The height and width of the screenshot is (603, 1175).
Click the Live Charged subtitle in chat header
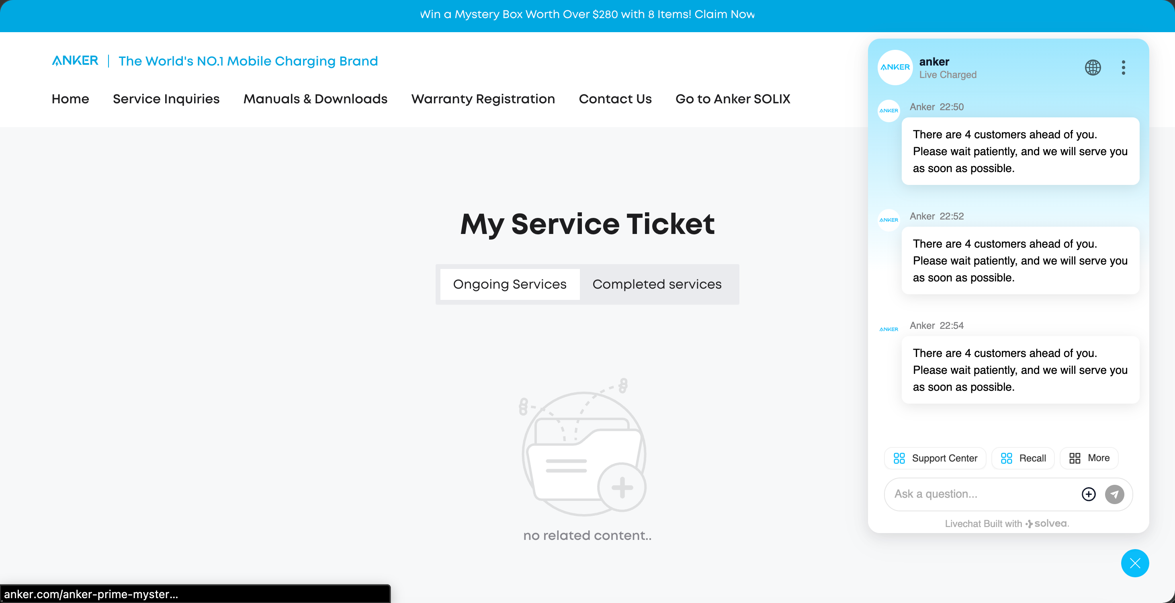point(948,75)
